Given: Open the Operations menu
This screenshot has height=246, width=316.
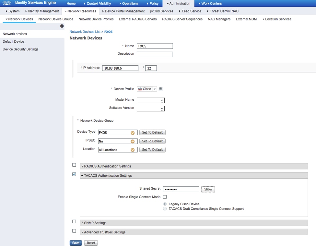Looking at the screenshot, I should pyautogui.click(x=129, y=4).
